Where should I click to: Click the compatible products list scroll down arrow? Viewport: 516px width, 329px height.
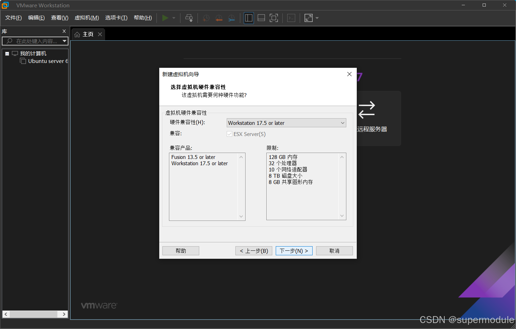241,216
